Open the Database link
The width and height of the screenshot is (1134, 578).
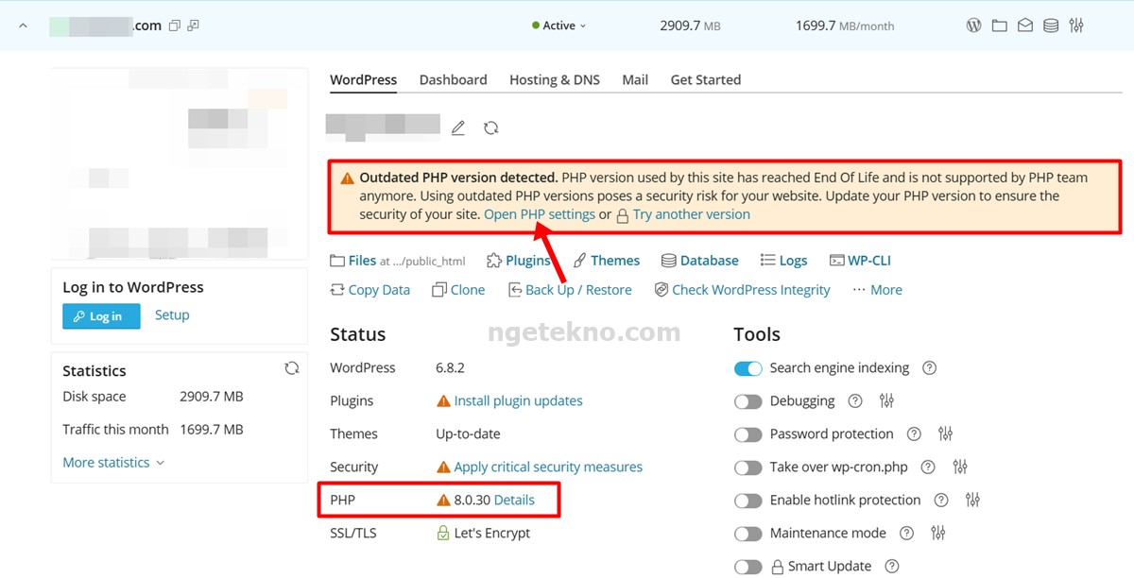699,261
